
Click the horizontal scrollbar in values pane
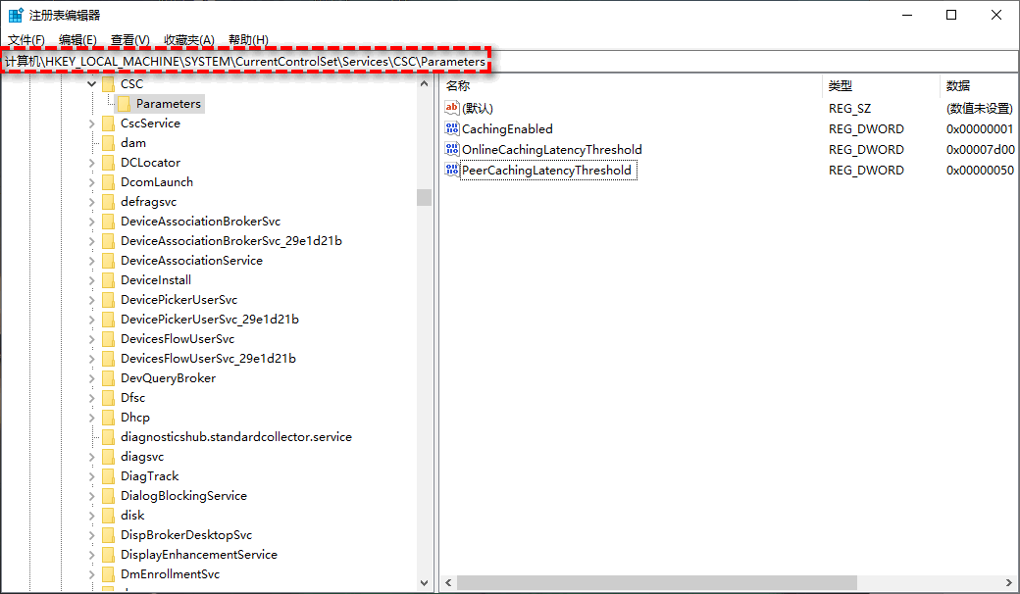[x=657, y=583]
